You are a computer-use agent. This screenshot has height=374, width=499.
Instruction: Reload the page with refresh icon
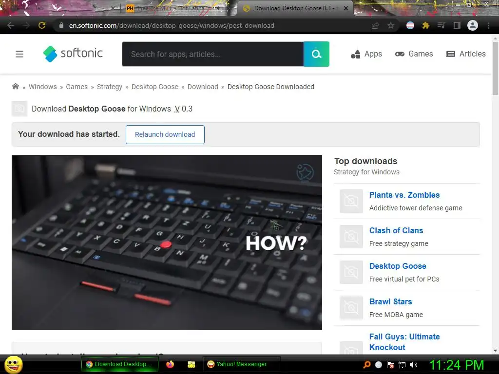point(42,25)
